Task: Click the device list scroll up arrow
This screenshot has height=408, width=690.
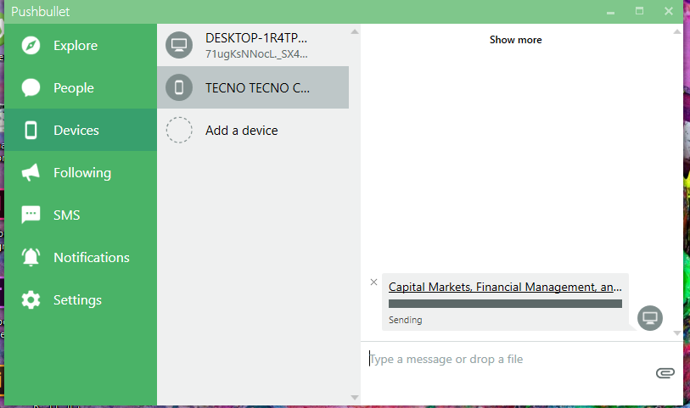Action: pos(355,31)
